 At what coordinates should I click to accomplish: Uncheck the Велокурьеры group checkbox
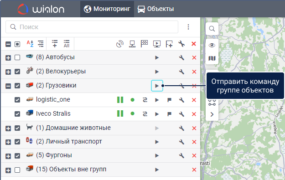(17, 72)
